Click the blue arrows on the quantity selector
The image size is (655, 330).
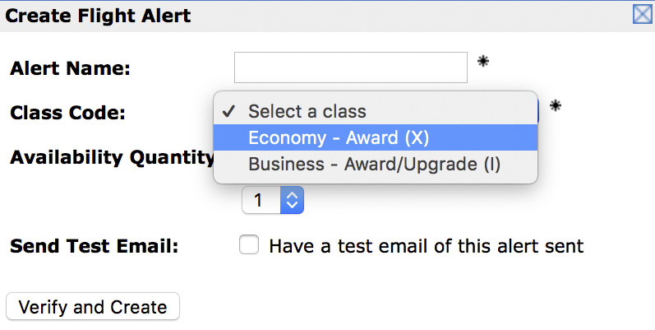coord(292,199)
